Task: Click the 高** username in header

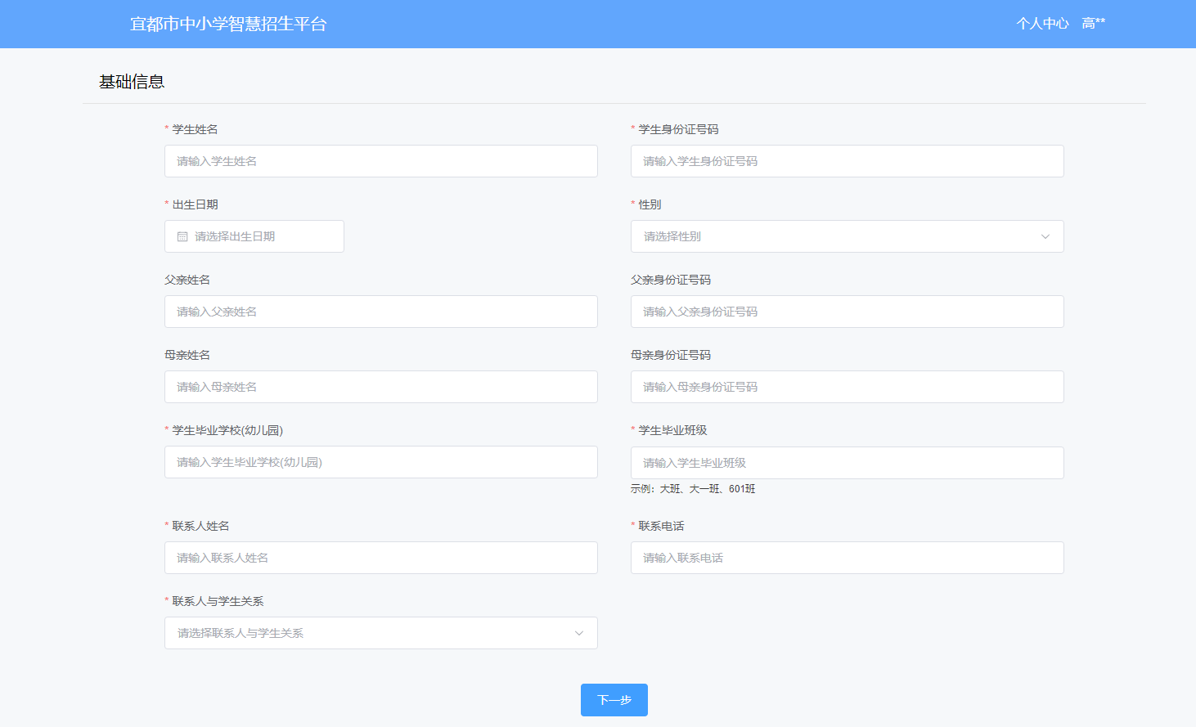Action: (x=1093, y=24)
